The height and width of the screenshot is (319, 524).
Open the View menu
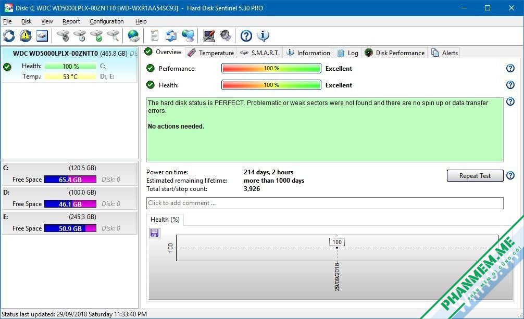[47, 21]
